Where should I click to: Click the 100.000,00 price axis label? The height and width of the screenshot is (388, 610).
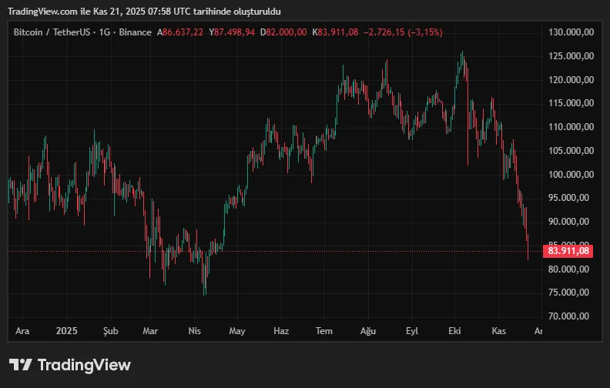pos(569,175)
